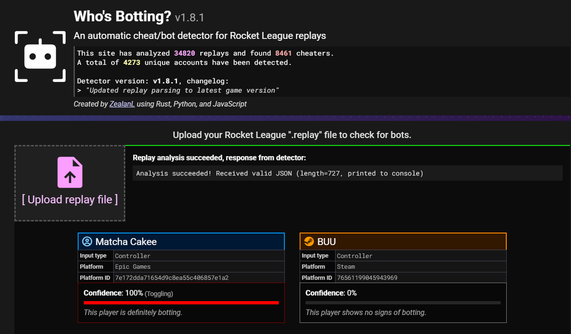This screenshot has width=571, height=334.
Task: Click the BUU player name header
Action: 403,242
